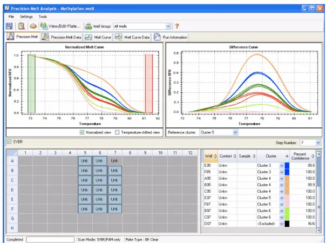
Task: Open cluster dropdown for well E07
Action: click(x=282, y=198)
